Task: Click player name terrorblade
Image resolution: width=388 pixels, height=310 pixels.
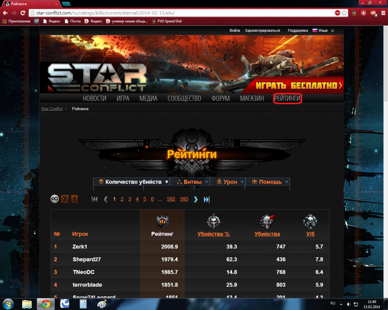Action: 87,285
